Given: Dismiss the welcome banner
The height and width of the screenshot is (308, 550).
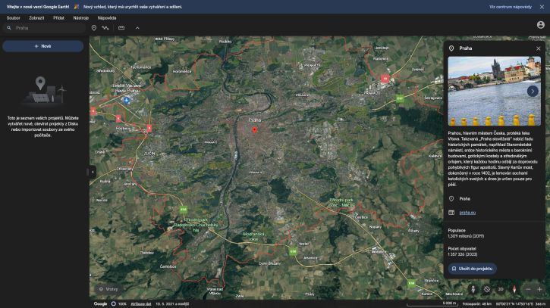Looking at the screenshot, I should [542, 7].
